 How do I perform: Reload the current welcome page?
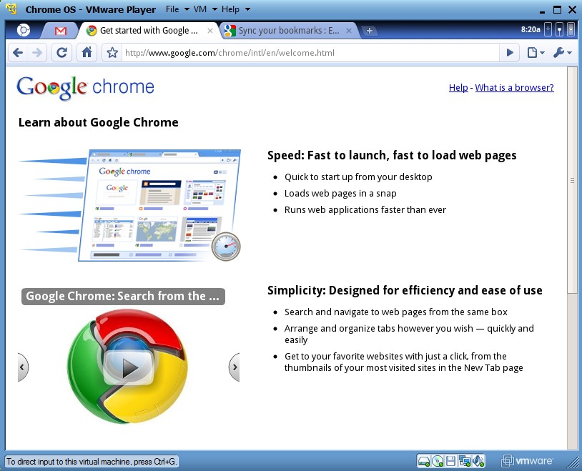pos(61,52)
